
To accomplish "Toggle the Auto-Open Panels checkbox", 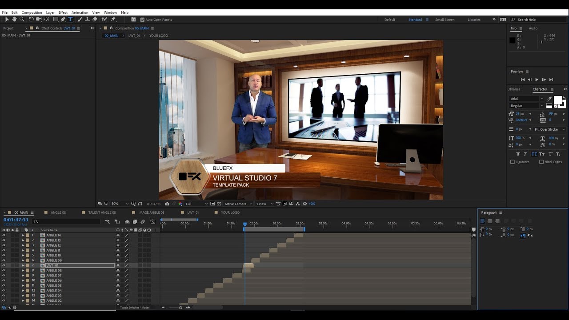I will click(142, 20).
